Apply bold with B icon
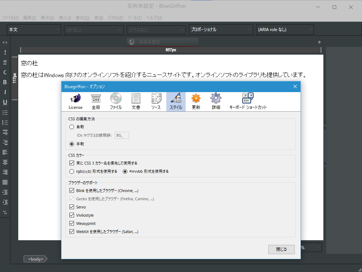The height and width of the screenshot is (272, 362). (x=5, y=82)
